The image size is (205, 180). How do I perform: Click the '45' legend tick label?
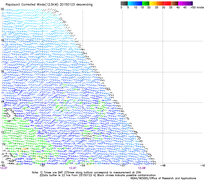(x=185, y=7)
